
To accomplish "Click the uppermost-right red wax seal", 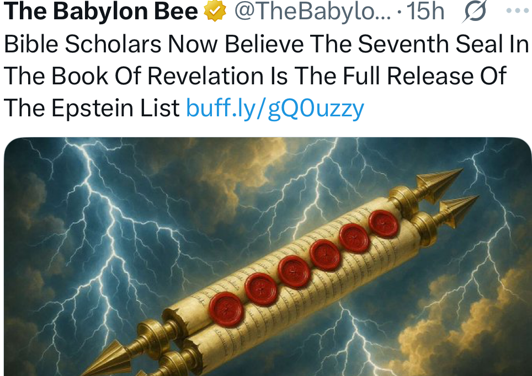I will coord(384,223).
